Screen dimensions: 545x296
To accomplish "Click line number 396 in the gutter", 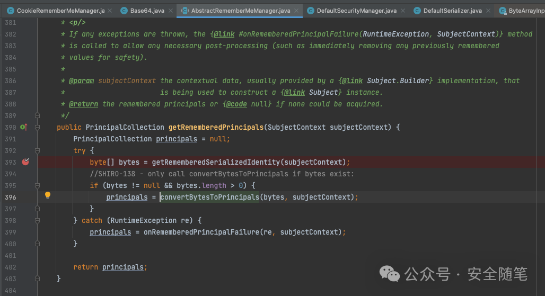I will click(x=11, y=197).
